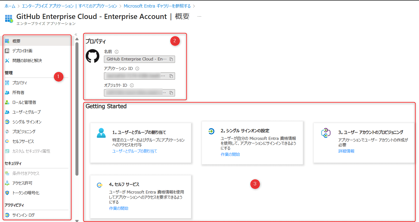Copy the オブジェクト ID value
The height and width of the screenshot is (222, 419).
(171, 93)
